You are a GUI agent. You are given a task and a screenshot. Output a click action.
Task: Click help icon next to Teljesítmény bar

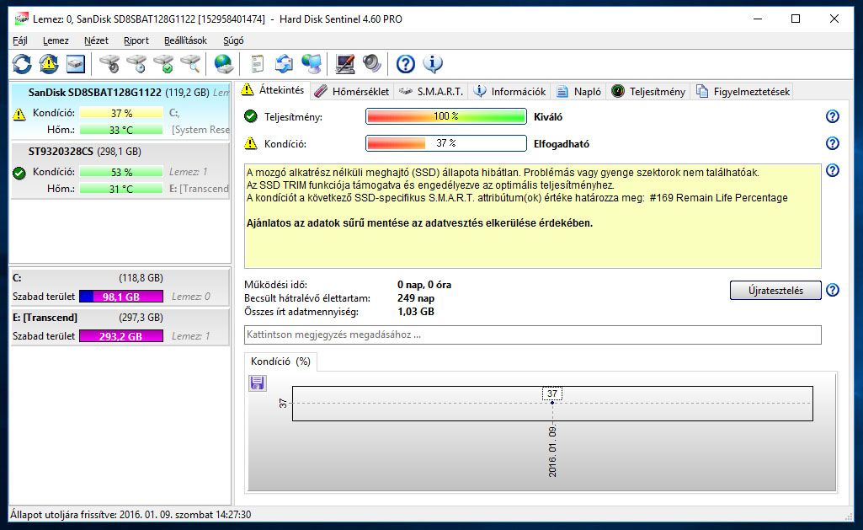point(832,116)
